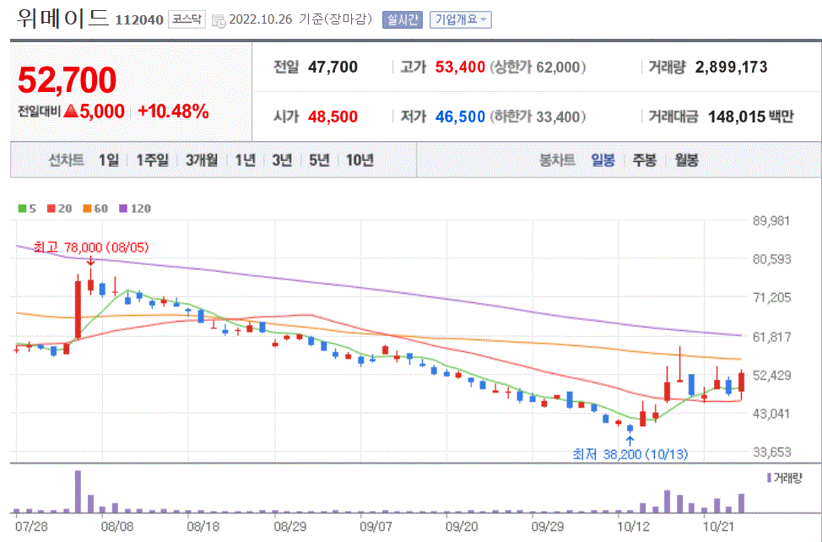Click the 08/29 date axis label

(289, 526)
